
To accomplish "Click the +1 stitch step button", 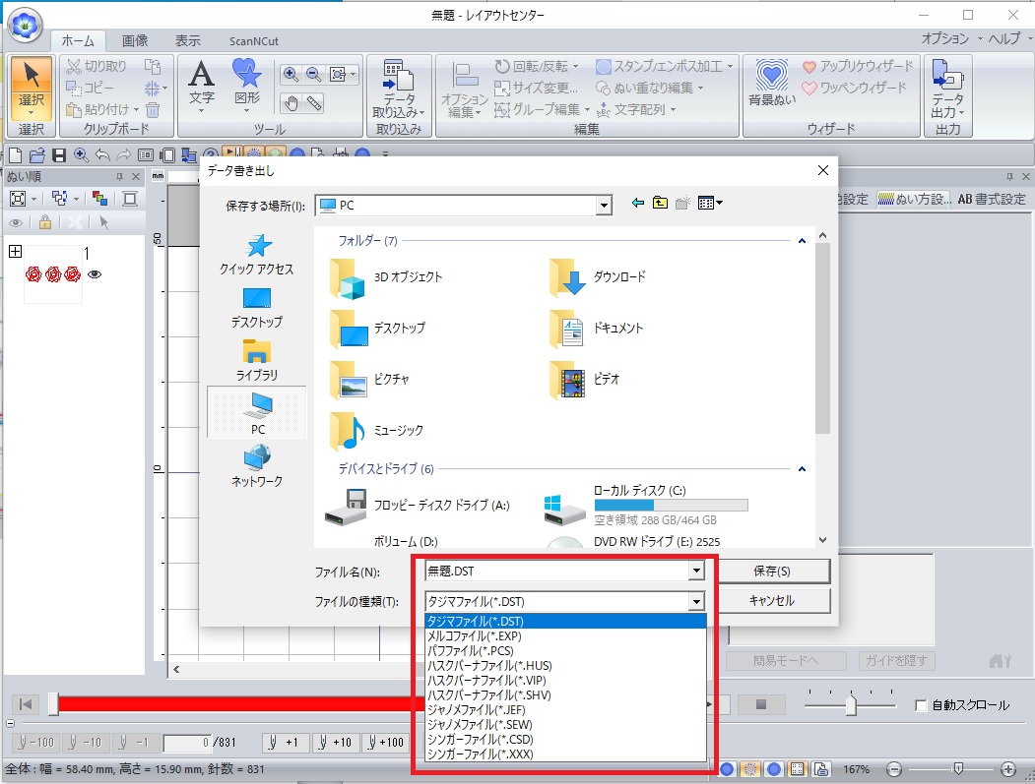I will [x=285, y=743].
